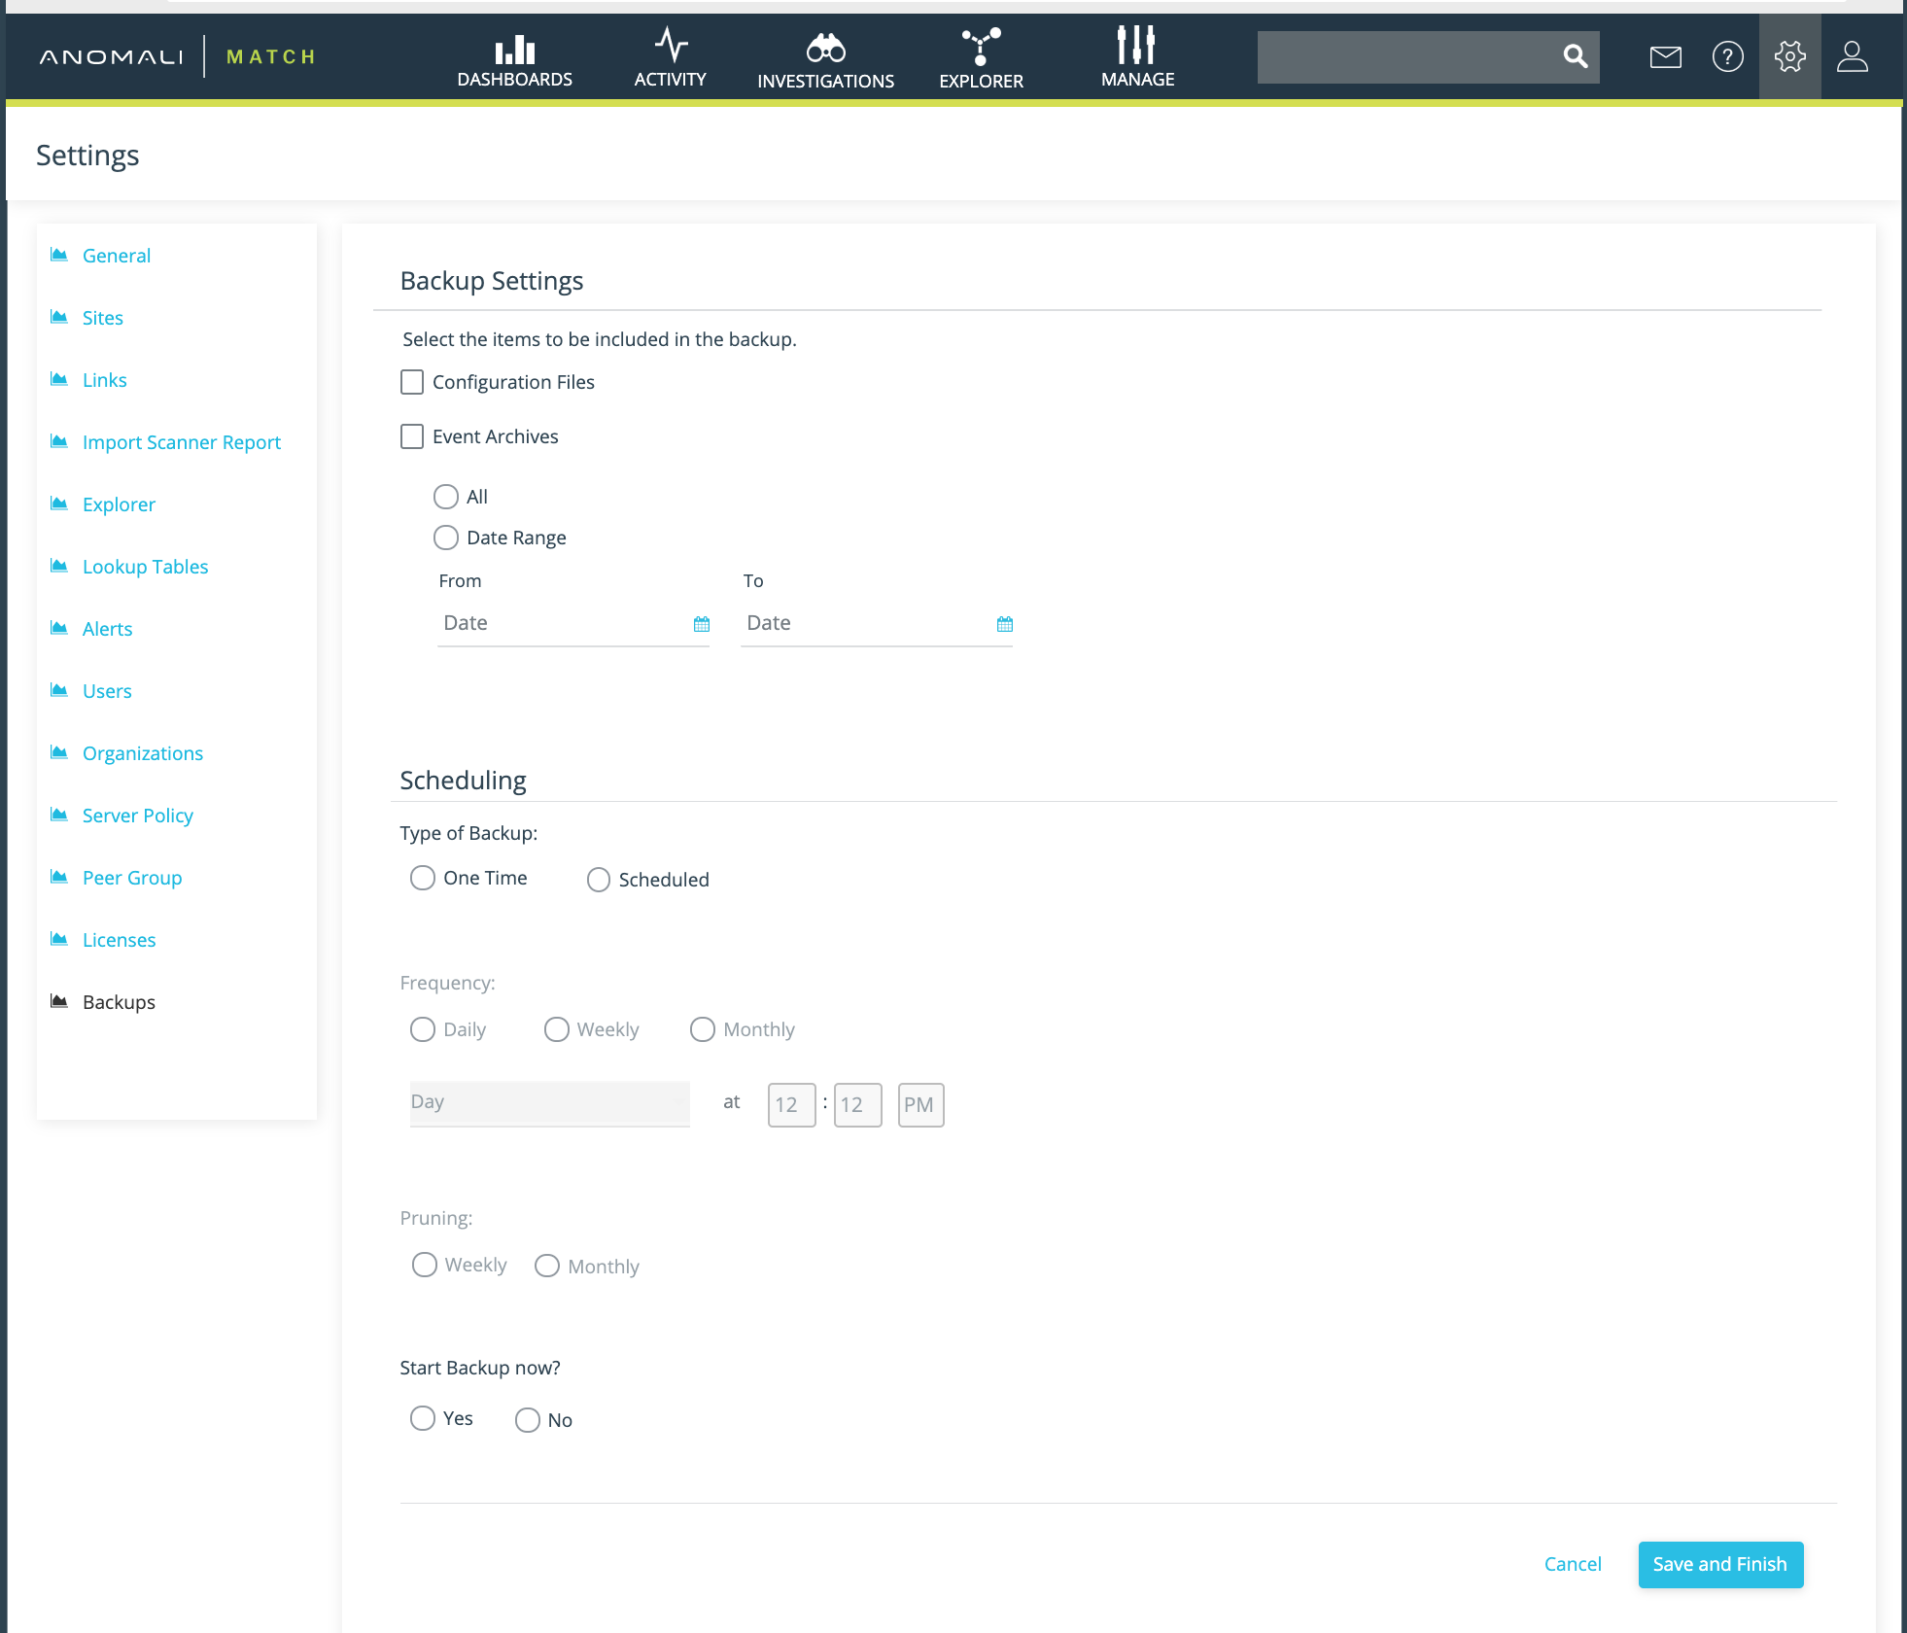Click the icon beside Import Scanner Report

pos(59,441)
